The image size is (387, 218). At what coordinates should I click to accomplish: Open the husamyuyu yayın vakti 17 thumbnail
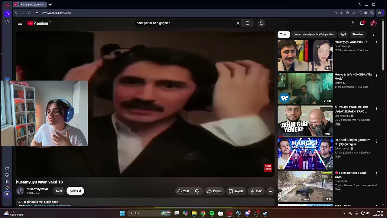pos(305,56)
